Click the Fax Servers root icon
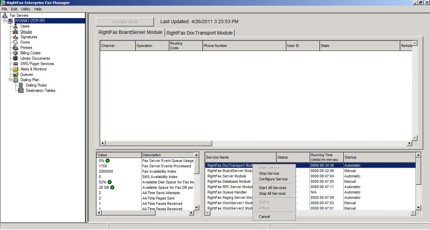The width and height of the screenshot is (430, 230). pyautogui.click(x=5, y=15)
